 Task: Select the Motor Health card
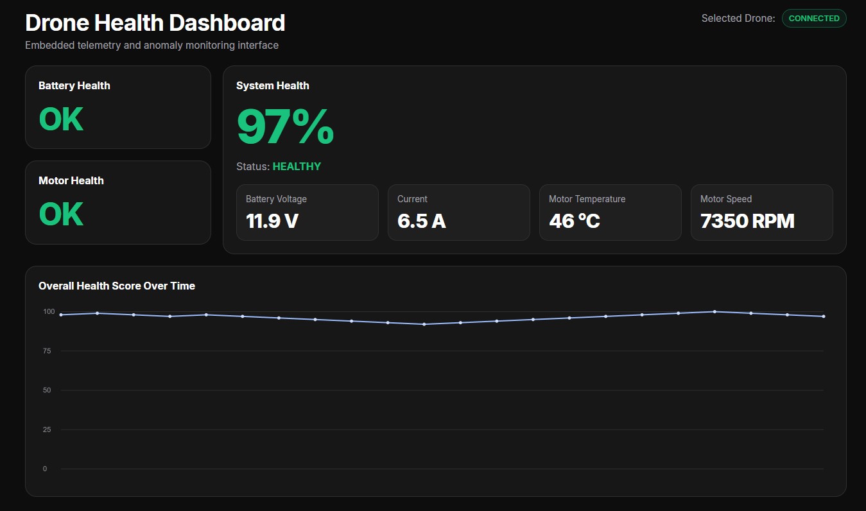pyautogui.click(x=118, y=202)
